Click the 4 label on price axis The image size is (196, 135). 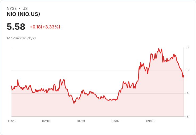pyautogui.click(x=187, y=93)
